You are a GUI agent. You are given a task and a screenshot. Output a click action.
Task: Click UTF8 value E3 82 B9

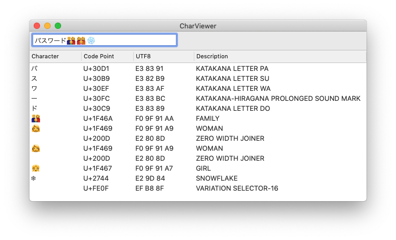coord(150,79)
